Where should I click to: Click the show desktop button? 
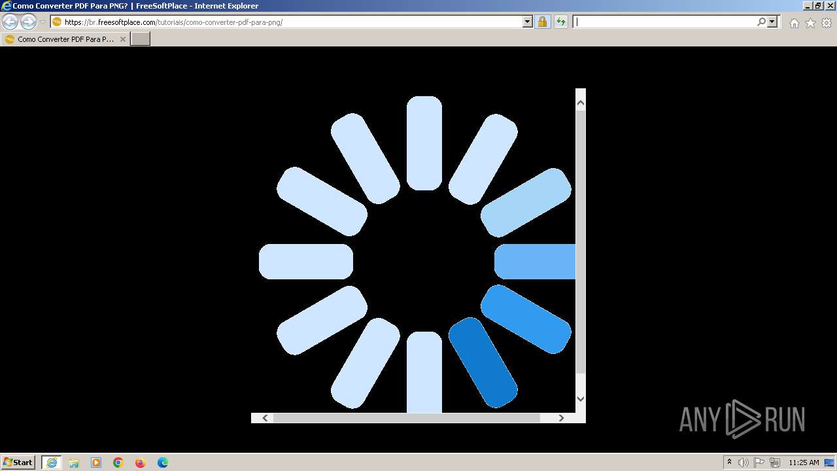pos(830,462)
